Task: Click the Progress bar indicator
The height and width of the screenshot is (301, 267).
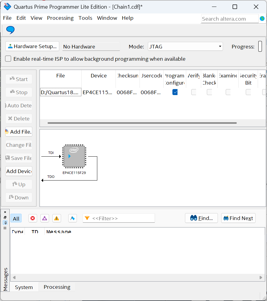Action: (x=260, y=46)
